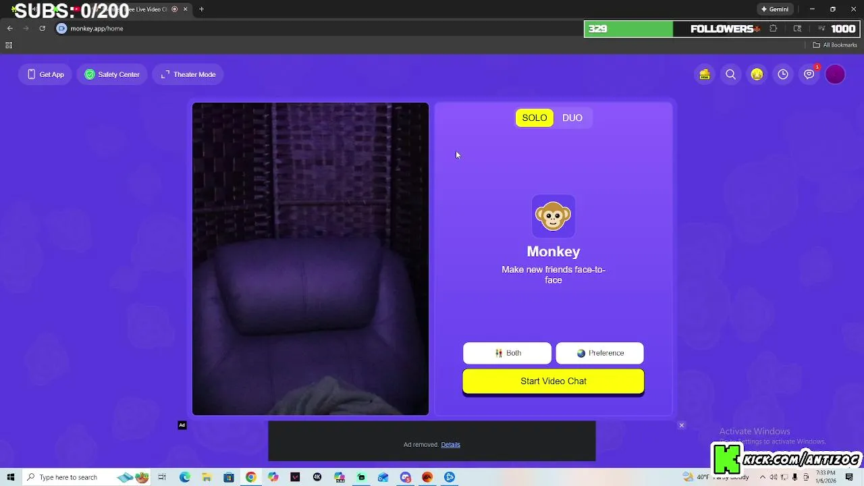This screenshot has width=864, height=486.
Task: Close the ad banner
Action: tap(682, 425)
